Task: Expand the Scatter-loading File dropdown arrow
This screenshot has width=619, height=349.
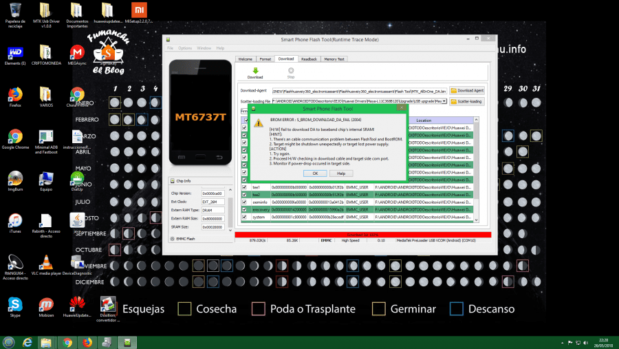Action: tap(444, 101)
